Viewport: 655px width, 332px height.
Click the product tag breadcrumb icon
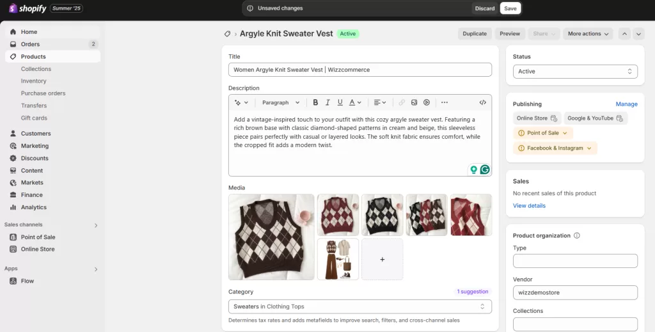tap(227, 34)
